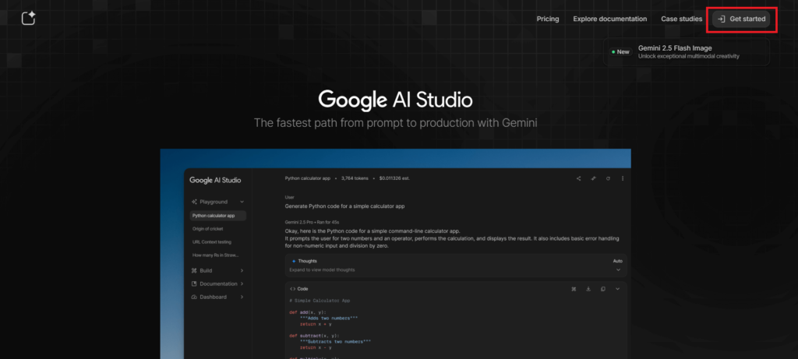Click the AI Studio sparkle logo top-left

(29, 19)
